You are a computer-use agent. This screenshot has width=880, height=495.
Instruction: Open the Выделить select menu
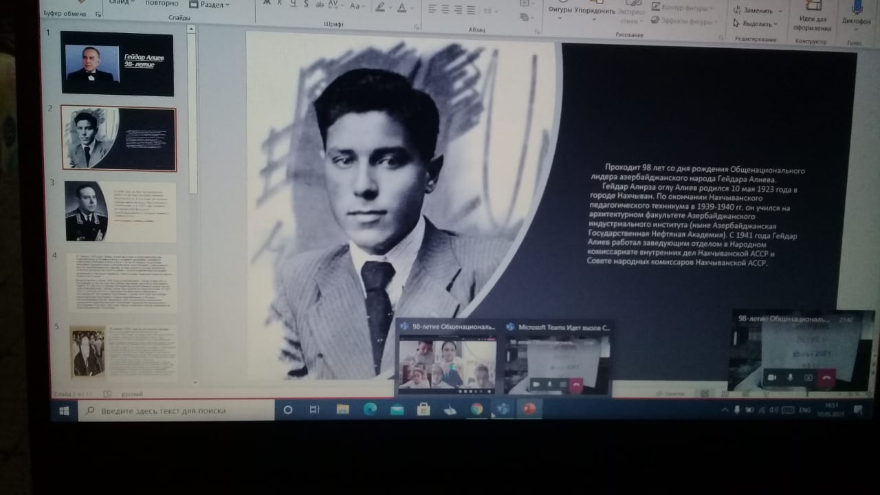(x=756, y=23)
